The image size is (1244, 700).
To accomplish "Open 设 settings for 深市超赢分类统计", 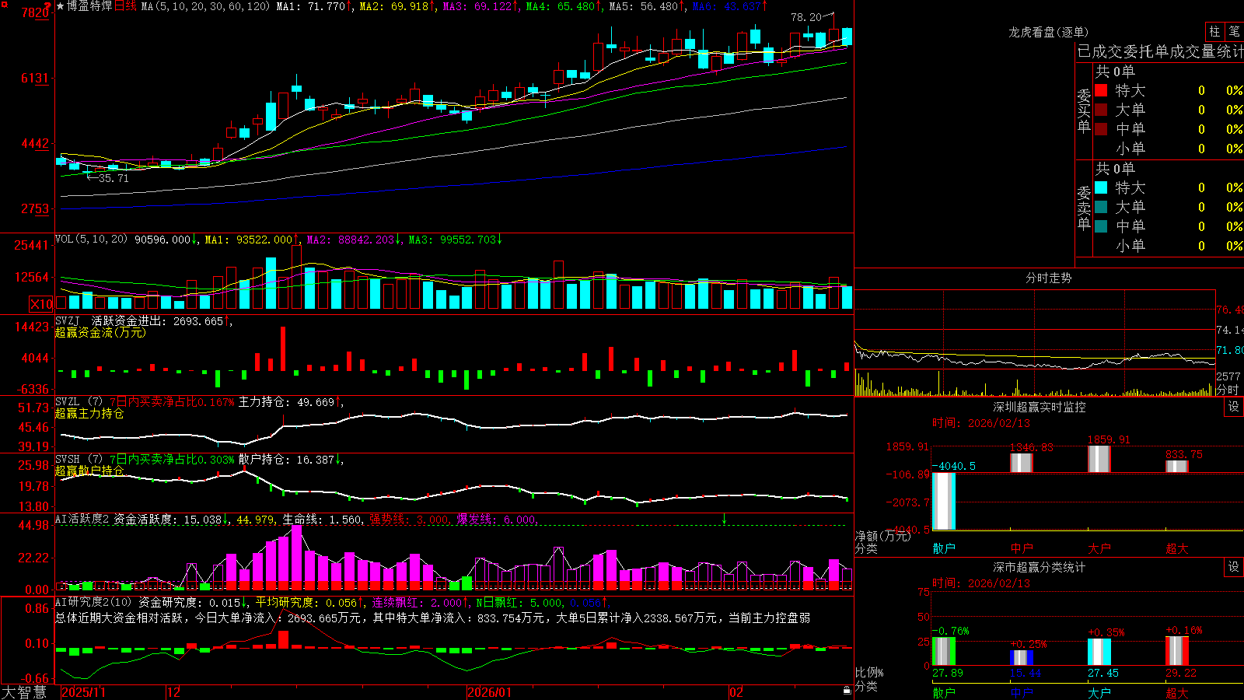I will 1234,567.
